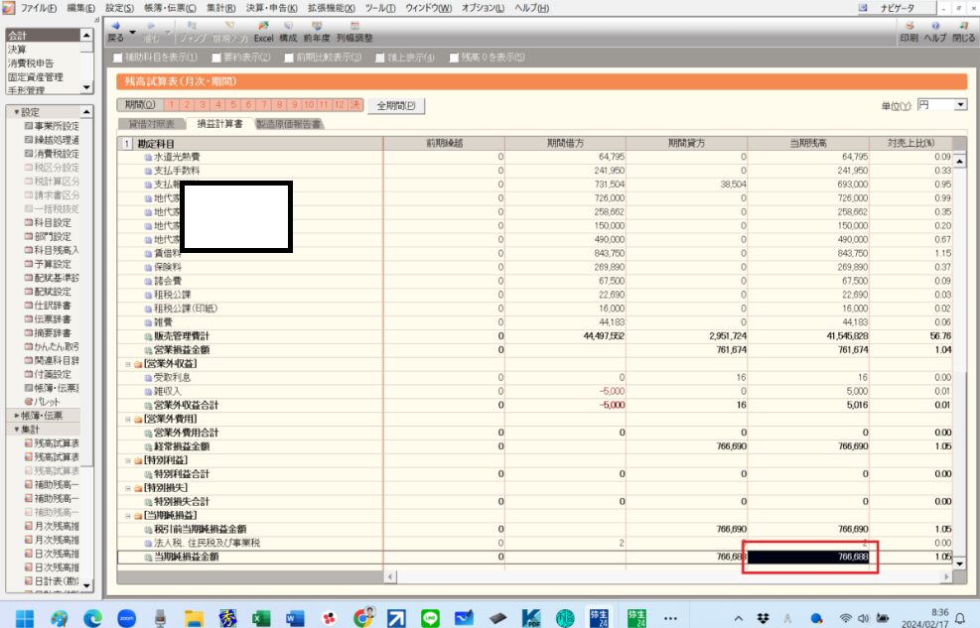Export the report with the Excel icon

[263, 30]
